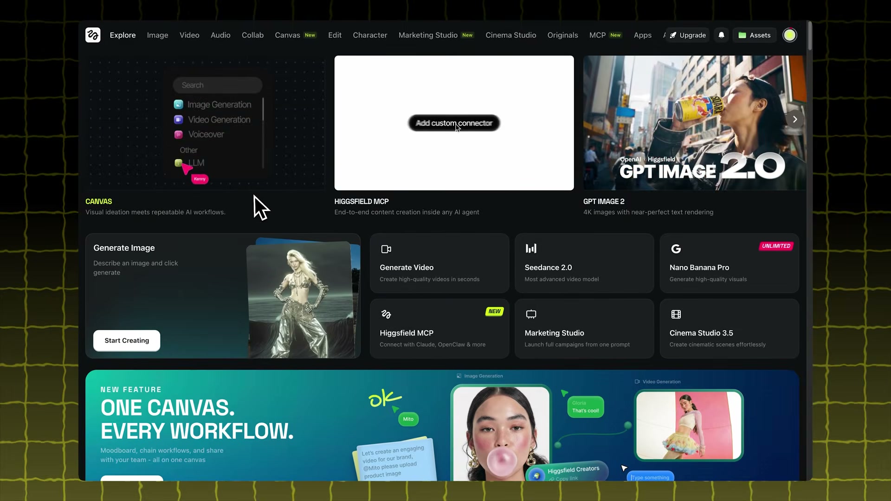Switch to the Image tab

pyautogui.click(x=158, y=35)
